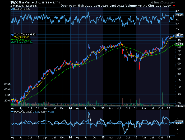The height and width of the screenshot is (140, 185).
Task: Click the 4 label on the MACD axis
Action: (178, 113)
